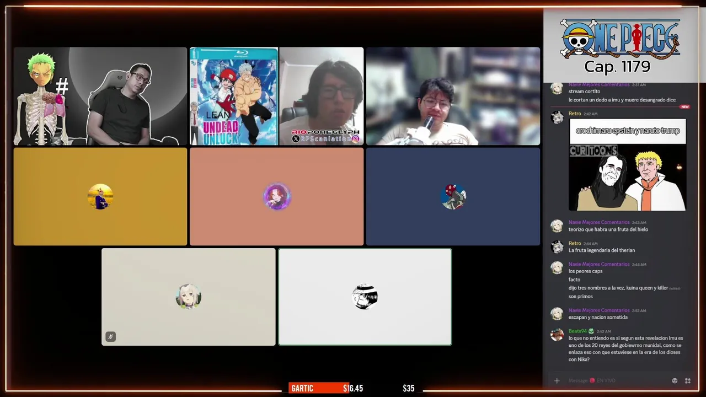The image size is (706, 397).
Task: Click message 'escapan y nacion sometida'
Action: (598, 318)
